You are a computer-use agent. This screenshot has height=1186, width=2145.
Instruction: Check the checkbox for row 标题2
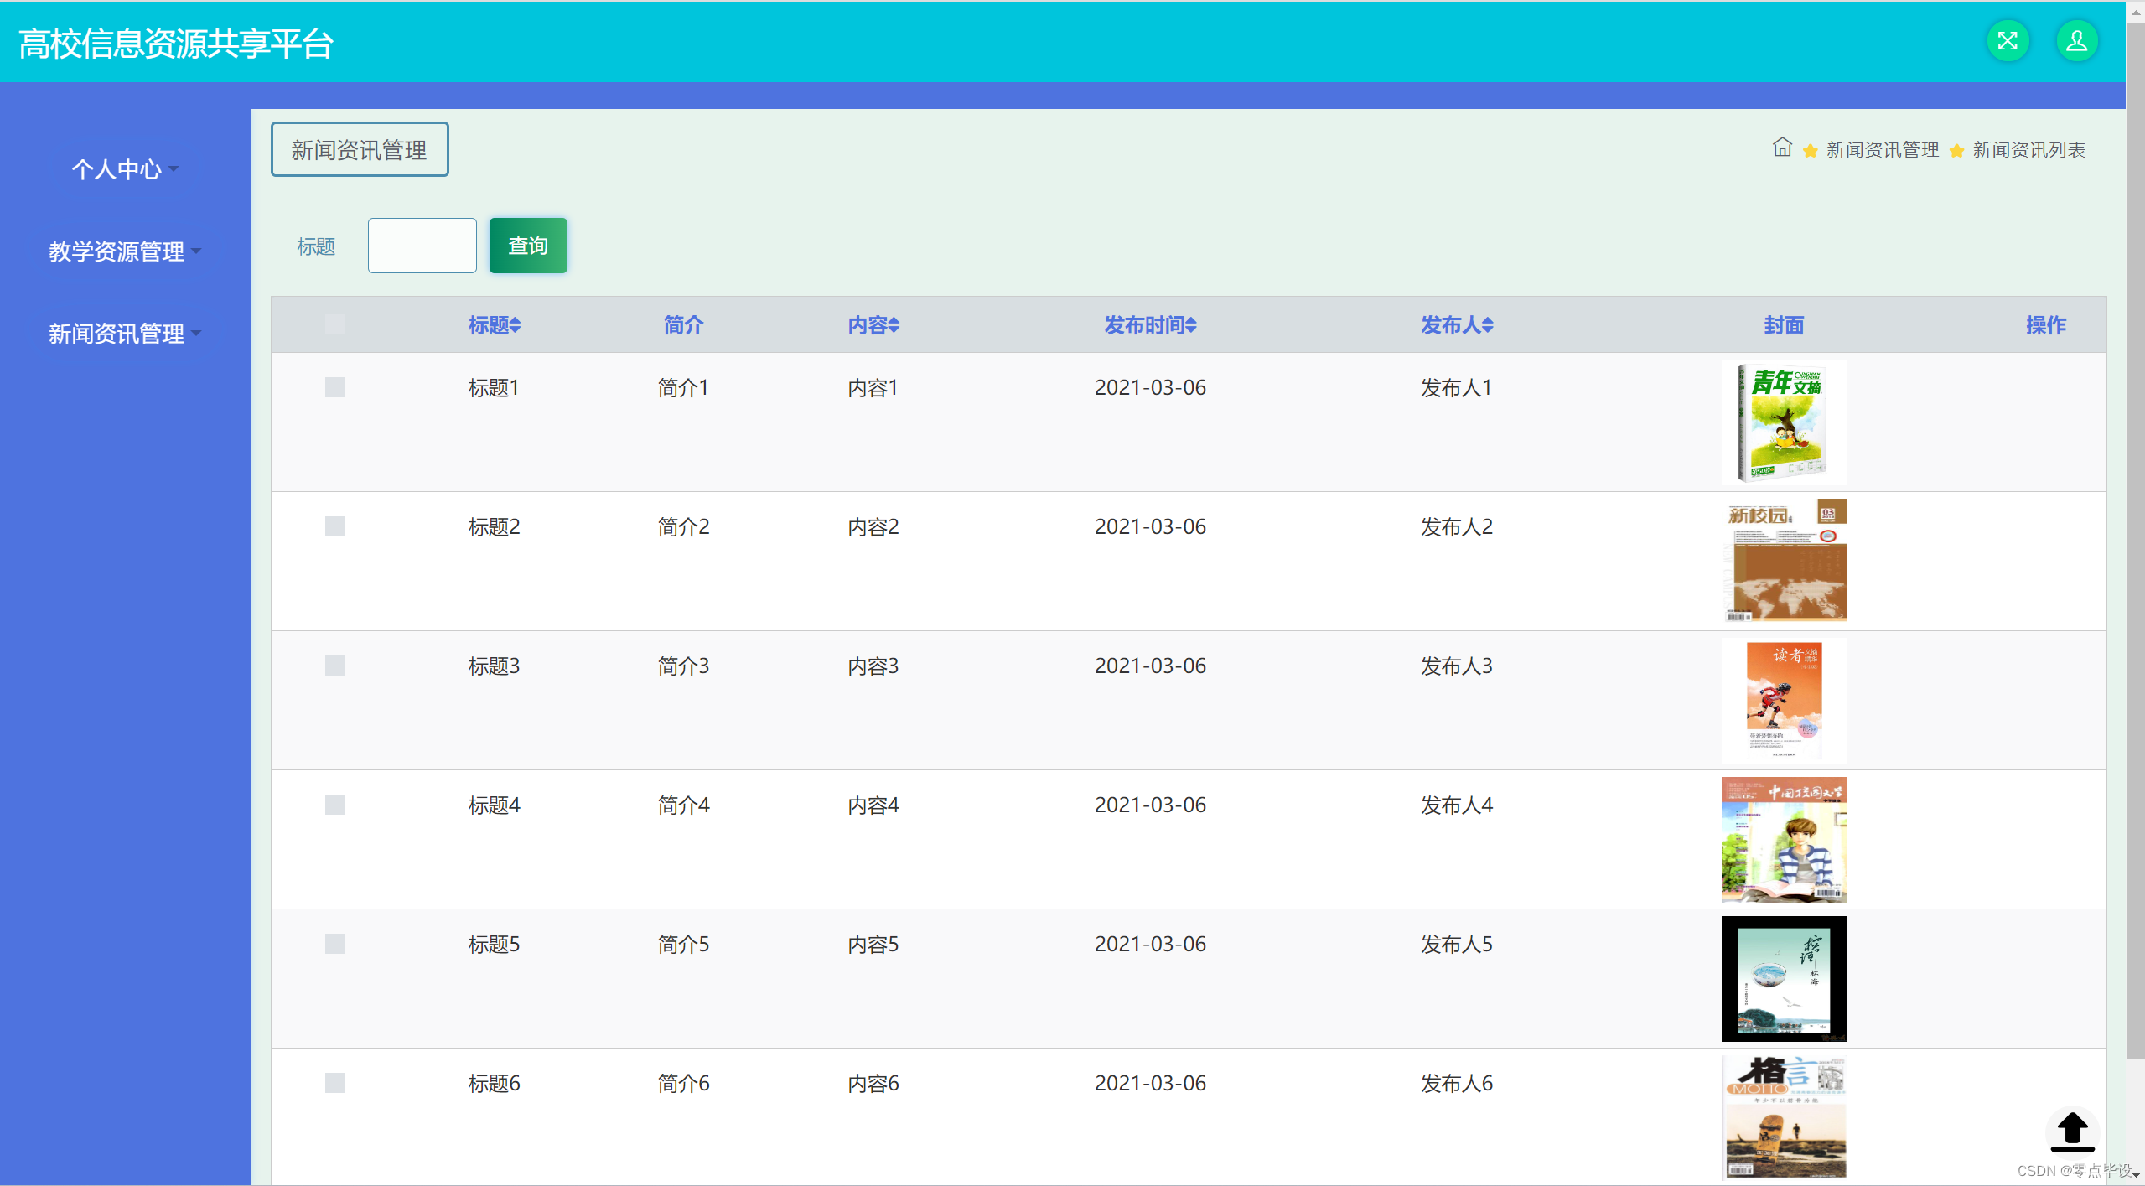335,526
